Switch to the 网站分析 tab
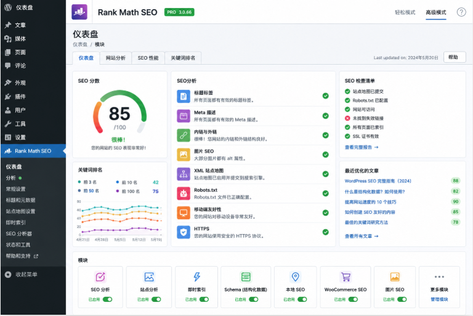Viewport: 473px width, 316px height. pos(116,58)
